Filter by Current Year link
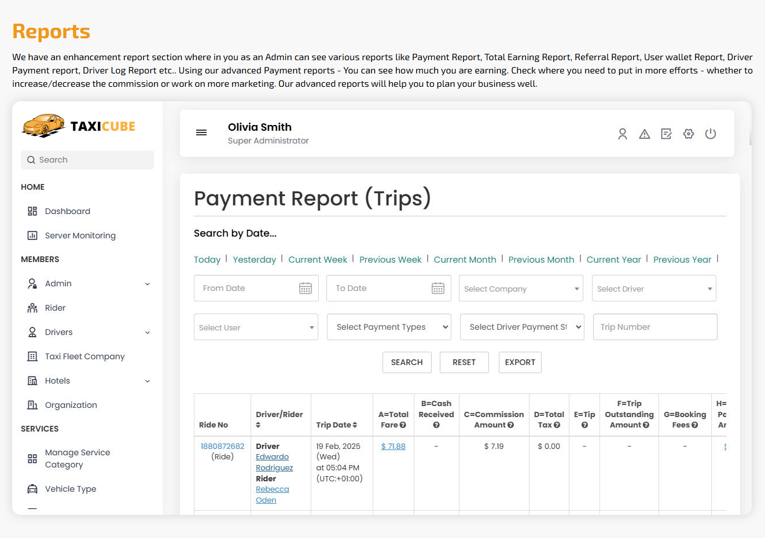Viewport: 765px width, 538px height. pos(614,260)
